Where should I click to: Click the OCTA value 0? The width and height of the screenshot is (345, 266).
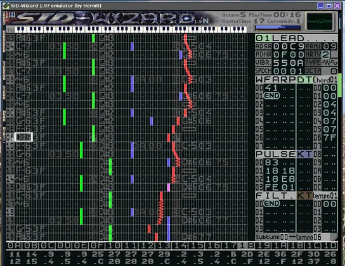(334, 71)
